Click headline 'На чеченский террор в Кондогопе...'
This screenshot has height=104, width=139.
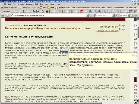[48, 28]
